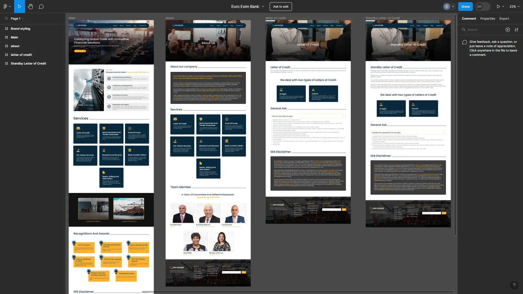Click the letter of credit frame label on canvas
Image resolution: width=523 pixels, height=294 pixels.
click(x=275, y=18)
